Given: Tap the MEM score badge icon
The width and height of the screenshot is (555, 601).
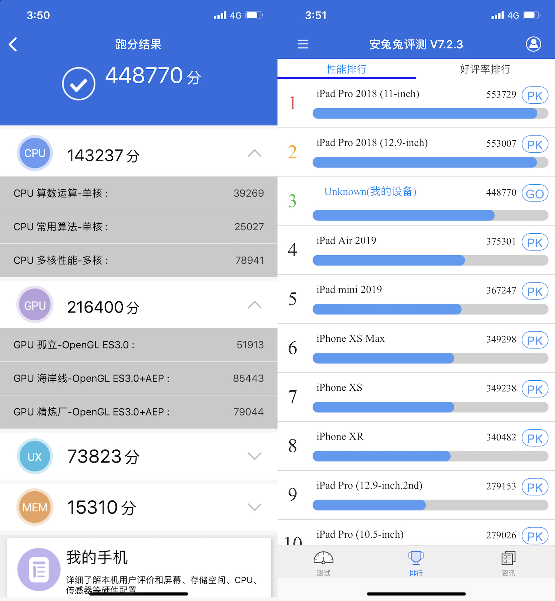Looking at the screenshot, I should pos(35,507).
